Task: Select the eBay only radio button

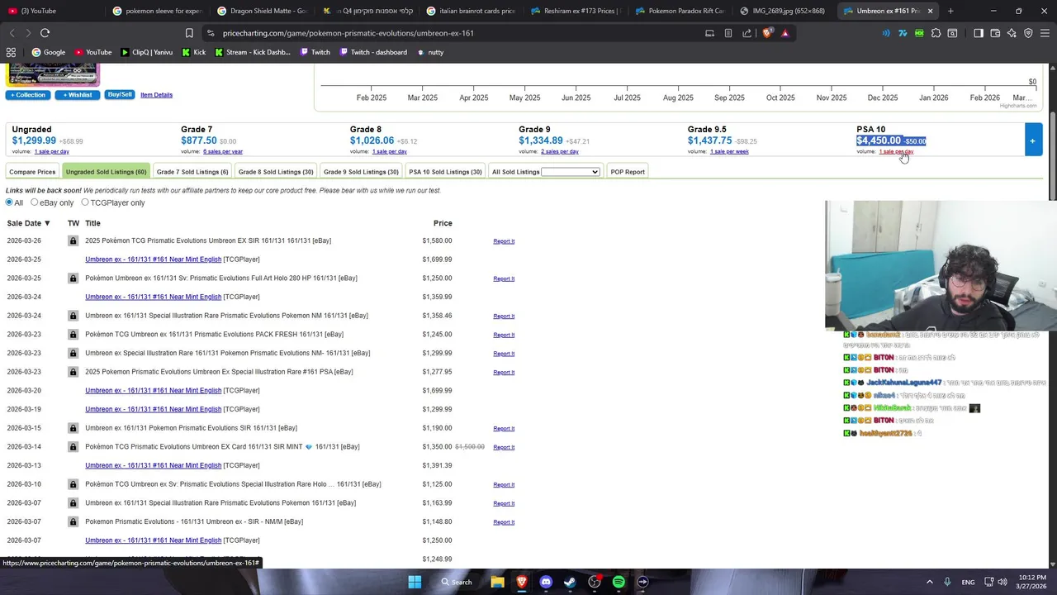Action: pyautogui.click(x=35, y=202)
